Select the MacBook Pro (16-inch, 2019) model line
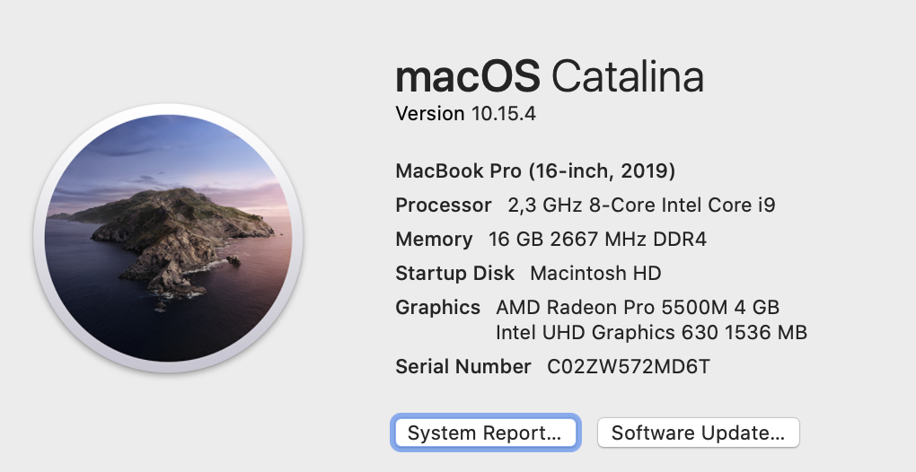This screenshot has width=916, height=472. (535, 171)
